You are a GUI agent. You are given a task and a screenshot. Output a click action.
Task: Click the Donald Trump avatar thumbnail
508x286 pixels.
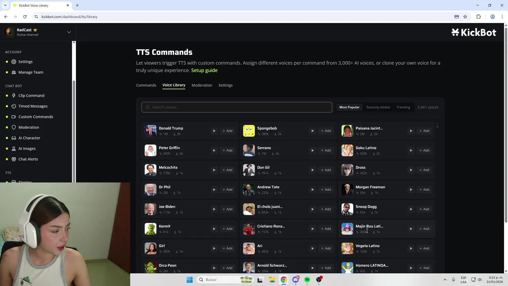(x=150, y=131)
